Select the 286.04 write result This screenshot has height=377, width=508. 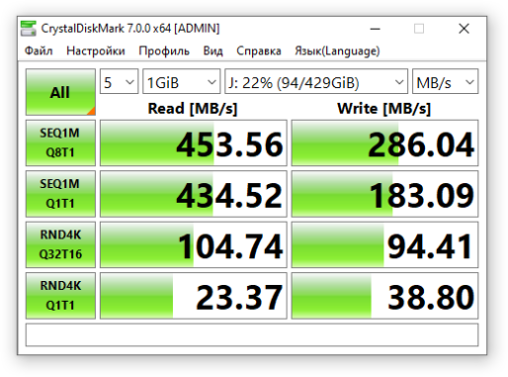click(384, 142)
